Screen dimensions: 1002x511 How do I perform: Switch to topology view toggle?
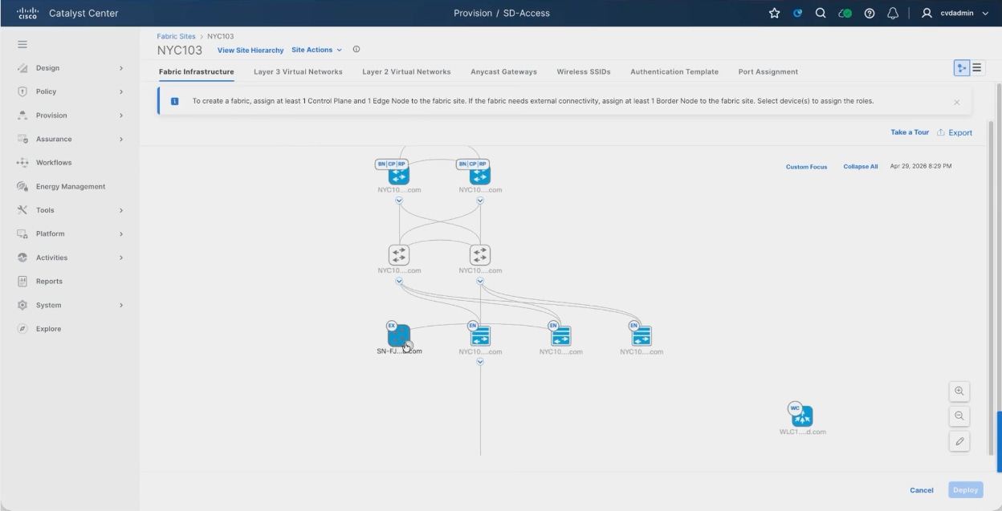click(x=961, y=68)
